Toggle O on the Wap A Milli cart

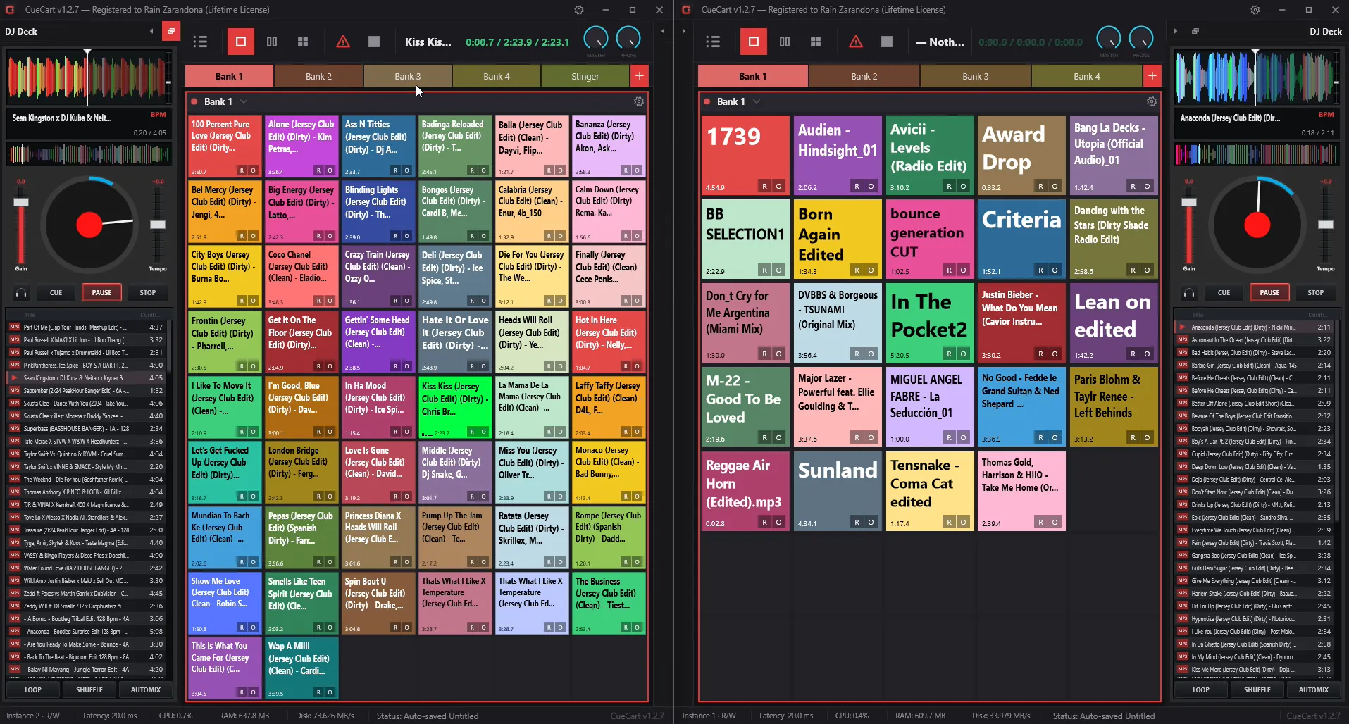click(330, 692)
